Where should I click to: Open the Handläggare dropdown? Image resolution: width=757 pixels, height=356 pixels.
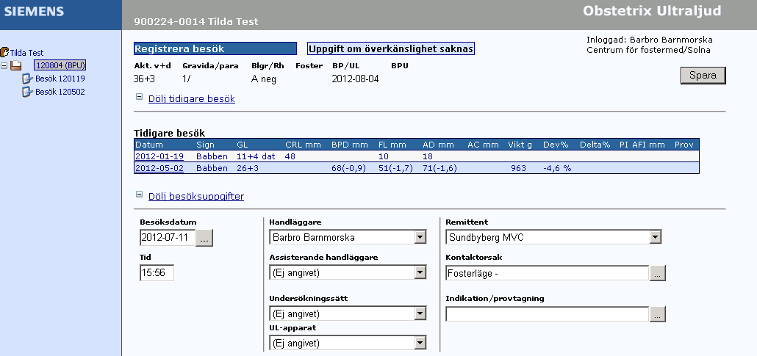tap(420, 237)
